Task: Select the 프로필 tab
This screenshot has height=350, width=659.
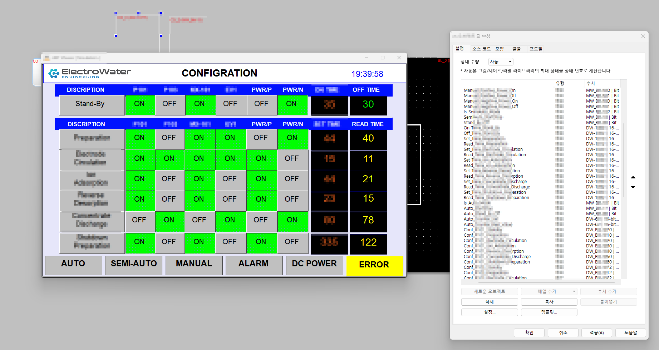Action: click(536, 49)
